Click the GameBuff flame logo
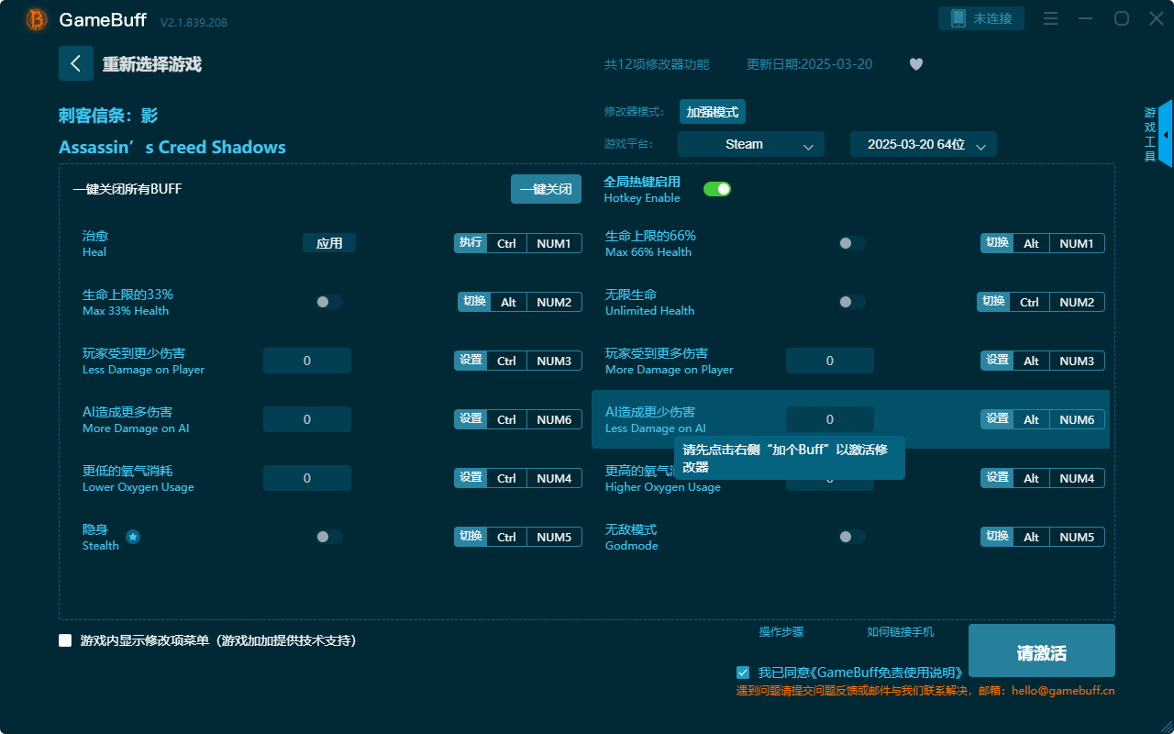 35,18
